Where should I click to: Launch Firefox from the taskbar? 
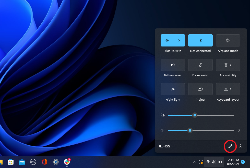pyautogui.click(x=44, y=162)
